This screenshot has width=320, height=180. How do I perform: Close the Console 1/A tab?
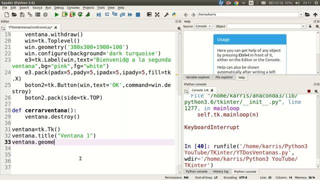212,90
